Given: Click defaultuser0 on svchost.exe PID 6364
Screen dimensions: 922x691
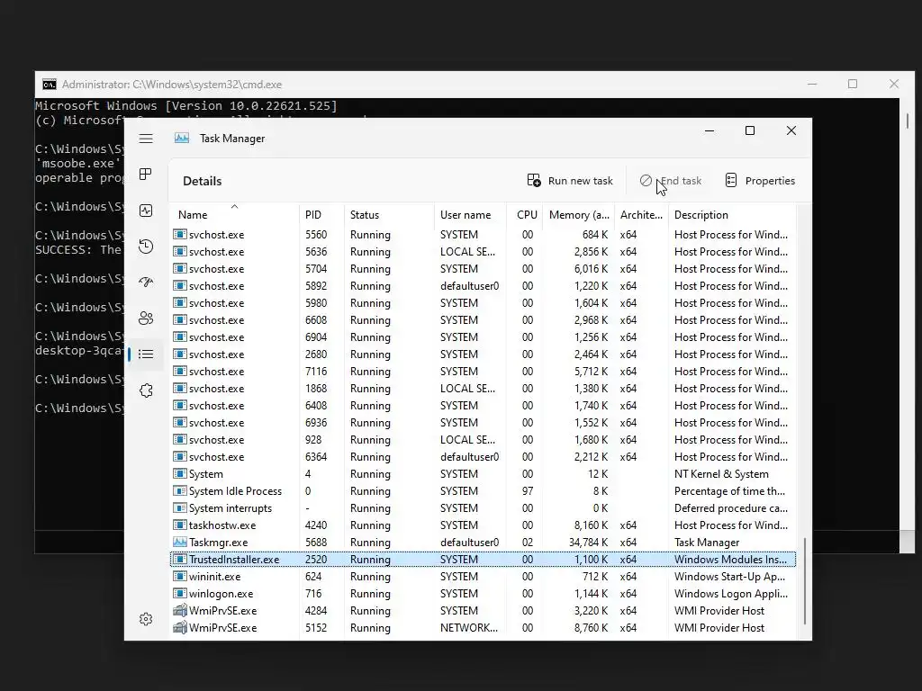Looking at the screenshot, I should [469, 456].
